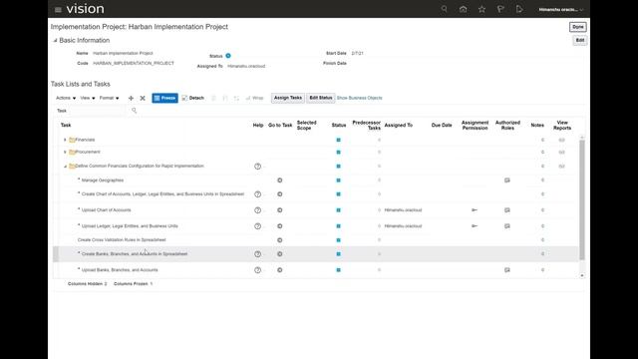This screenshot has height=359, width=638.
Task: Click the Assigned To column header
Action: pyautogui.click(x=399, y=126)
